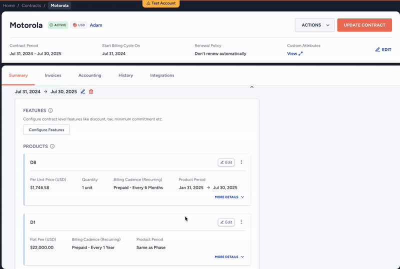Go to Home in the breadcrumb
Image resolution: width=400 pixels, height=269 pixels.
(x=8, y=5)
